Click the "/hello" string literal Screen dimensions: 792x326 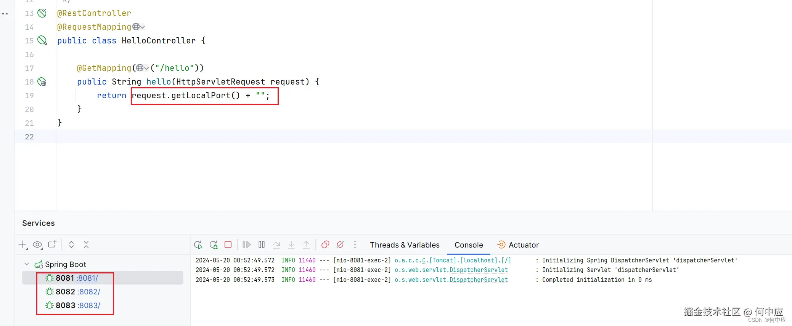point(175,68)
